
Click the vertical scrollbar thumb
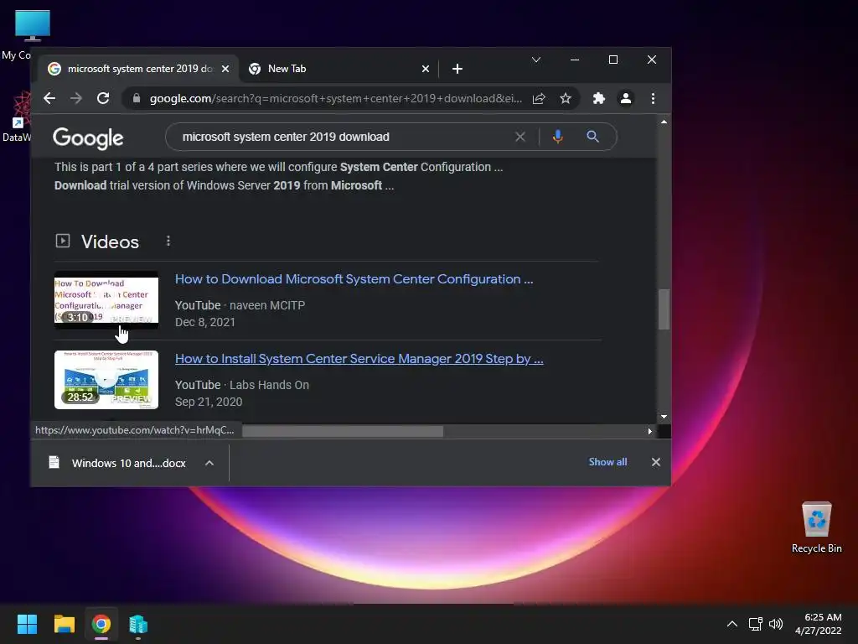[664, 309]
